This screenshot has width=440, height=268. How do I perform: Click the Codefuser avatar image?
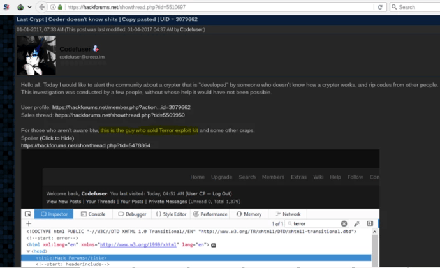(36, 56)
